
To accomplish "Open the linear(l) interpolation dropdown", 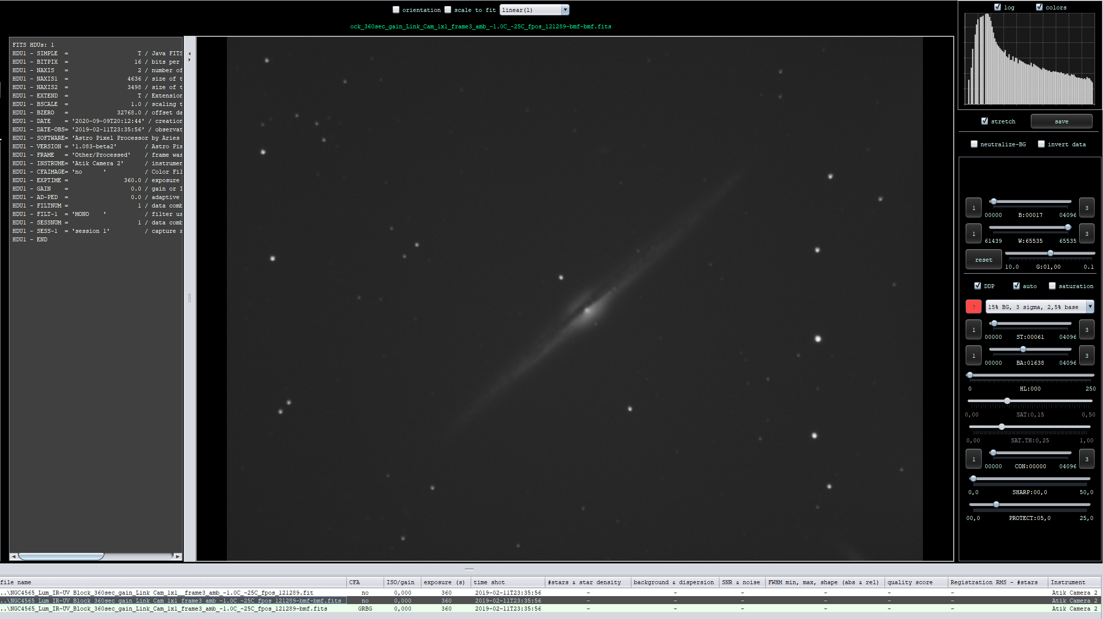I will click(565, 10).
